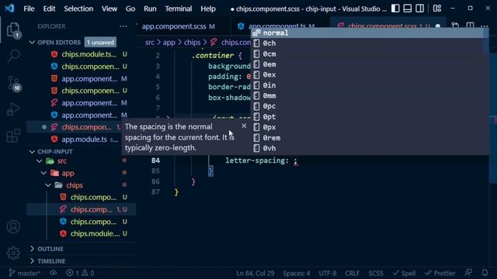Open editor more actions ellipsis

[484, 26]
